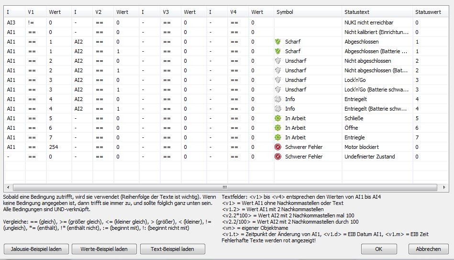The height and width of the screenshot is (260, 454).
Task: Click the left arrow of horizontal scrollbar
Action: (8, 187)
